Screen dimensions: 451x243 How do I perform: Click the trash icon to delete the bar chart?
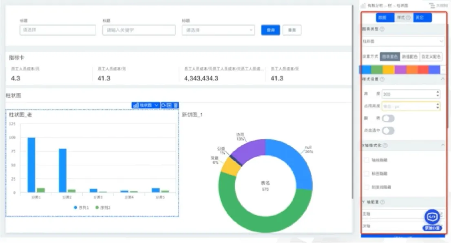176,105
